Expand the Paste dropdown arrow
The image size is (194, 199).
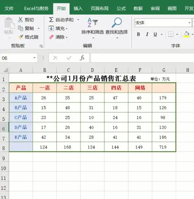pyautogui.click(x=9, y=38)
